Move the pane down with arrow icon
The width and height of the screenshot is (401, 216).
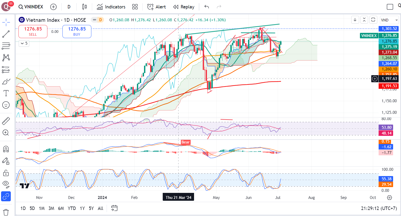pyautogui.click(x=355, y=20)
